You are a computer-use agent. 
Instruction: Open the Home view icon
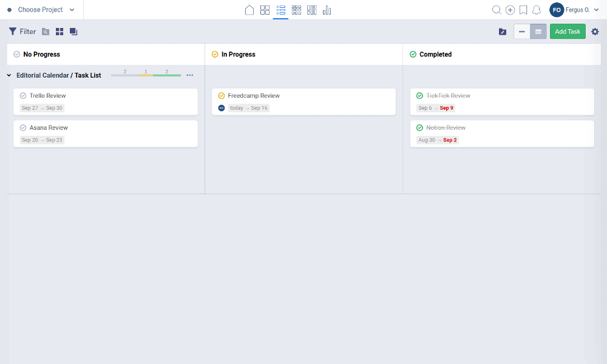[x=249, y=10]
